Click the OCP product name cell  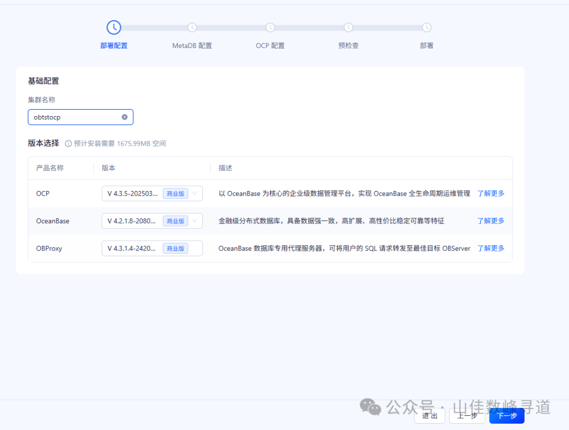pyautogui.click(x=43, y=194)
